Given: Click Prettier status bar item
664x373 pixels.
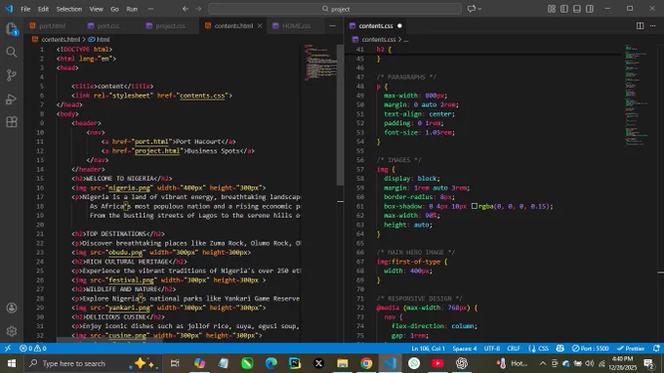Looking at the screenshot, I should pos(631,349).
